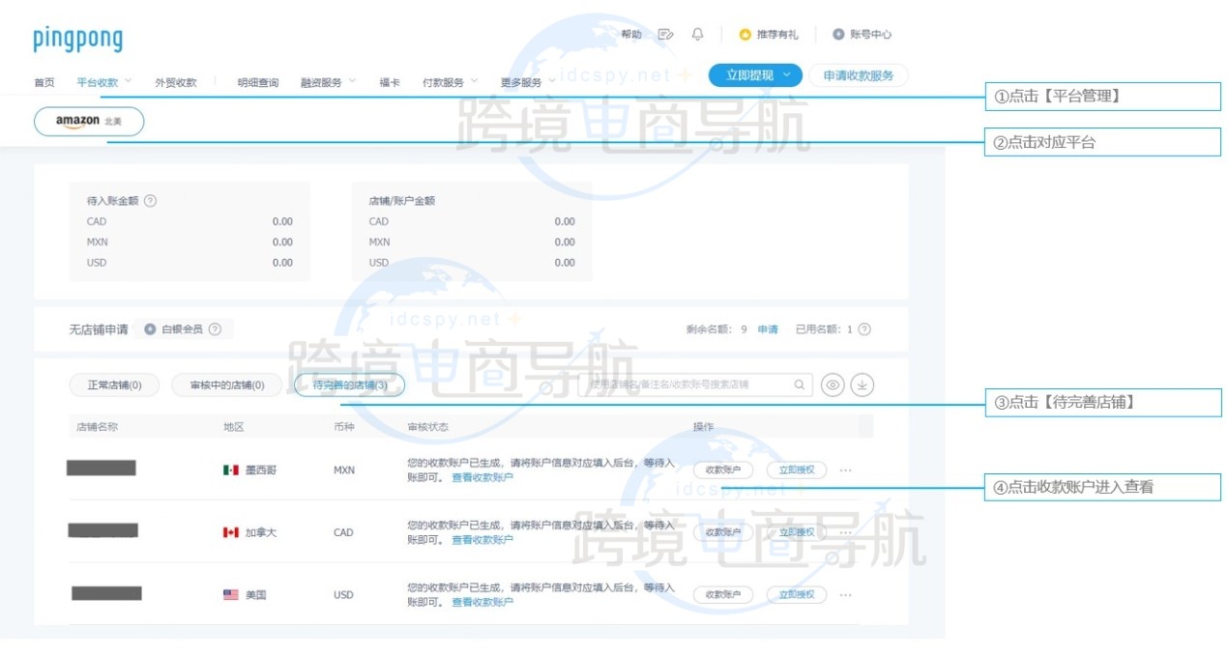Toggle the eye icon to show hidden amounts

click(833, 384)
